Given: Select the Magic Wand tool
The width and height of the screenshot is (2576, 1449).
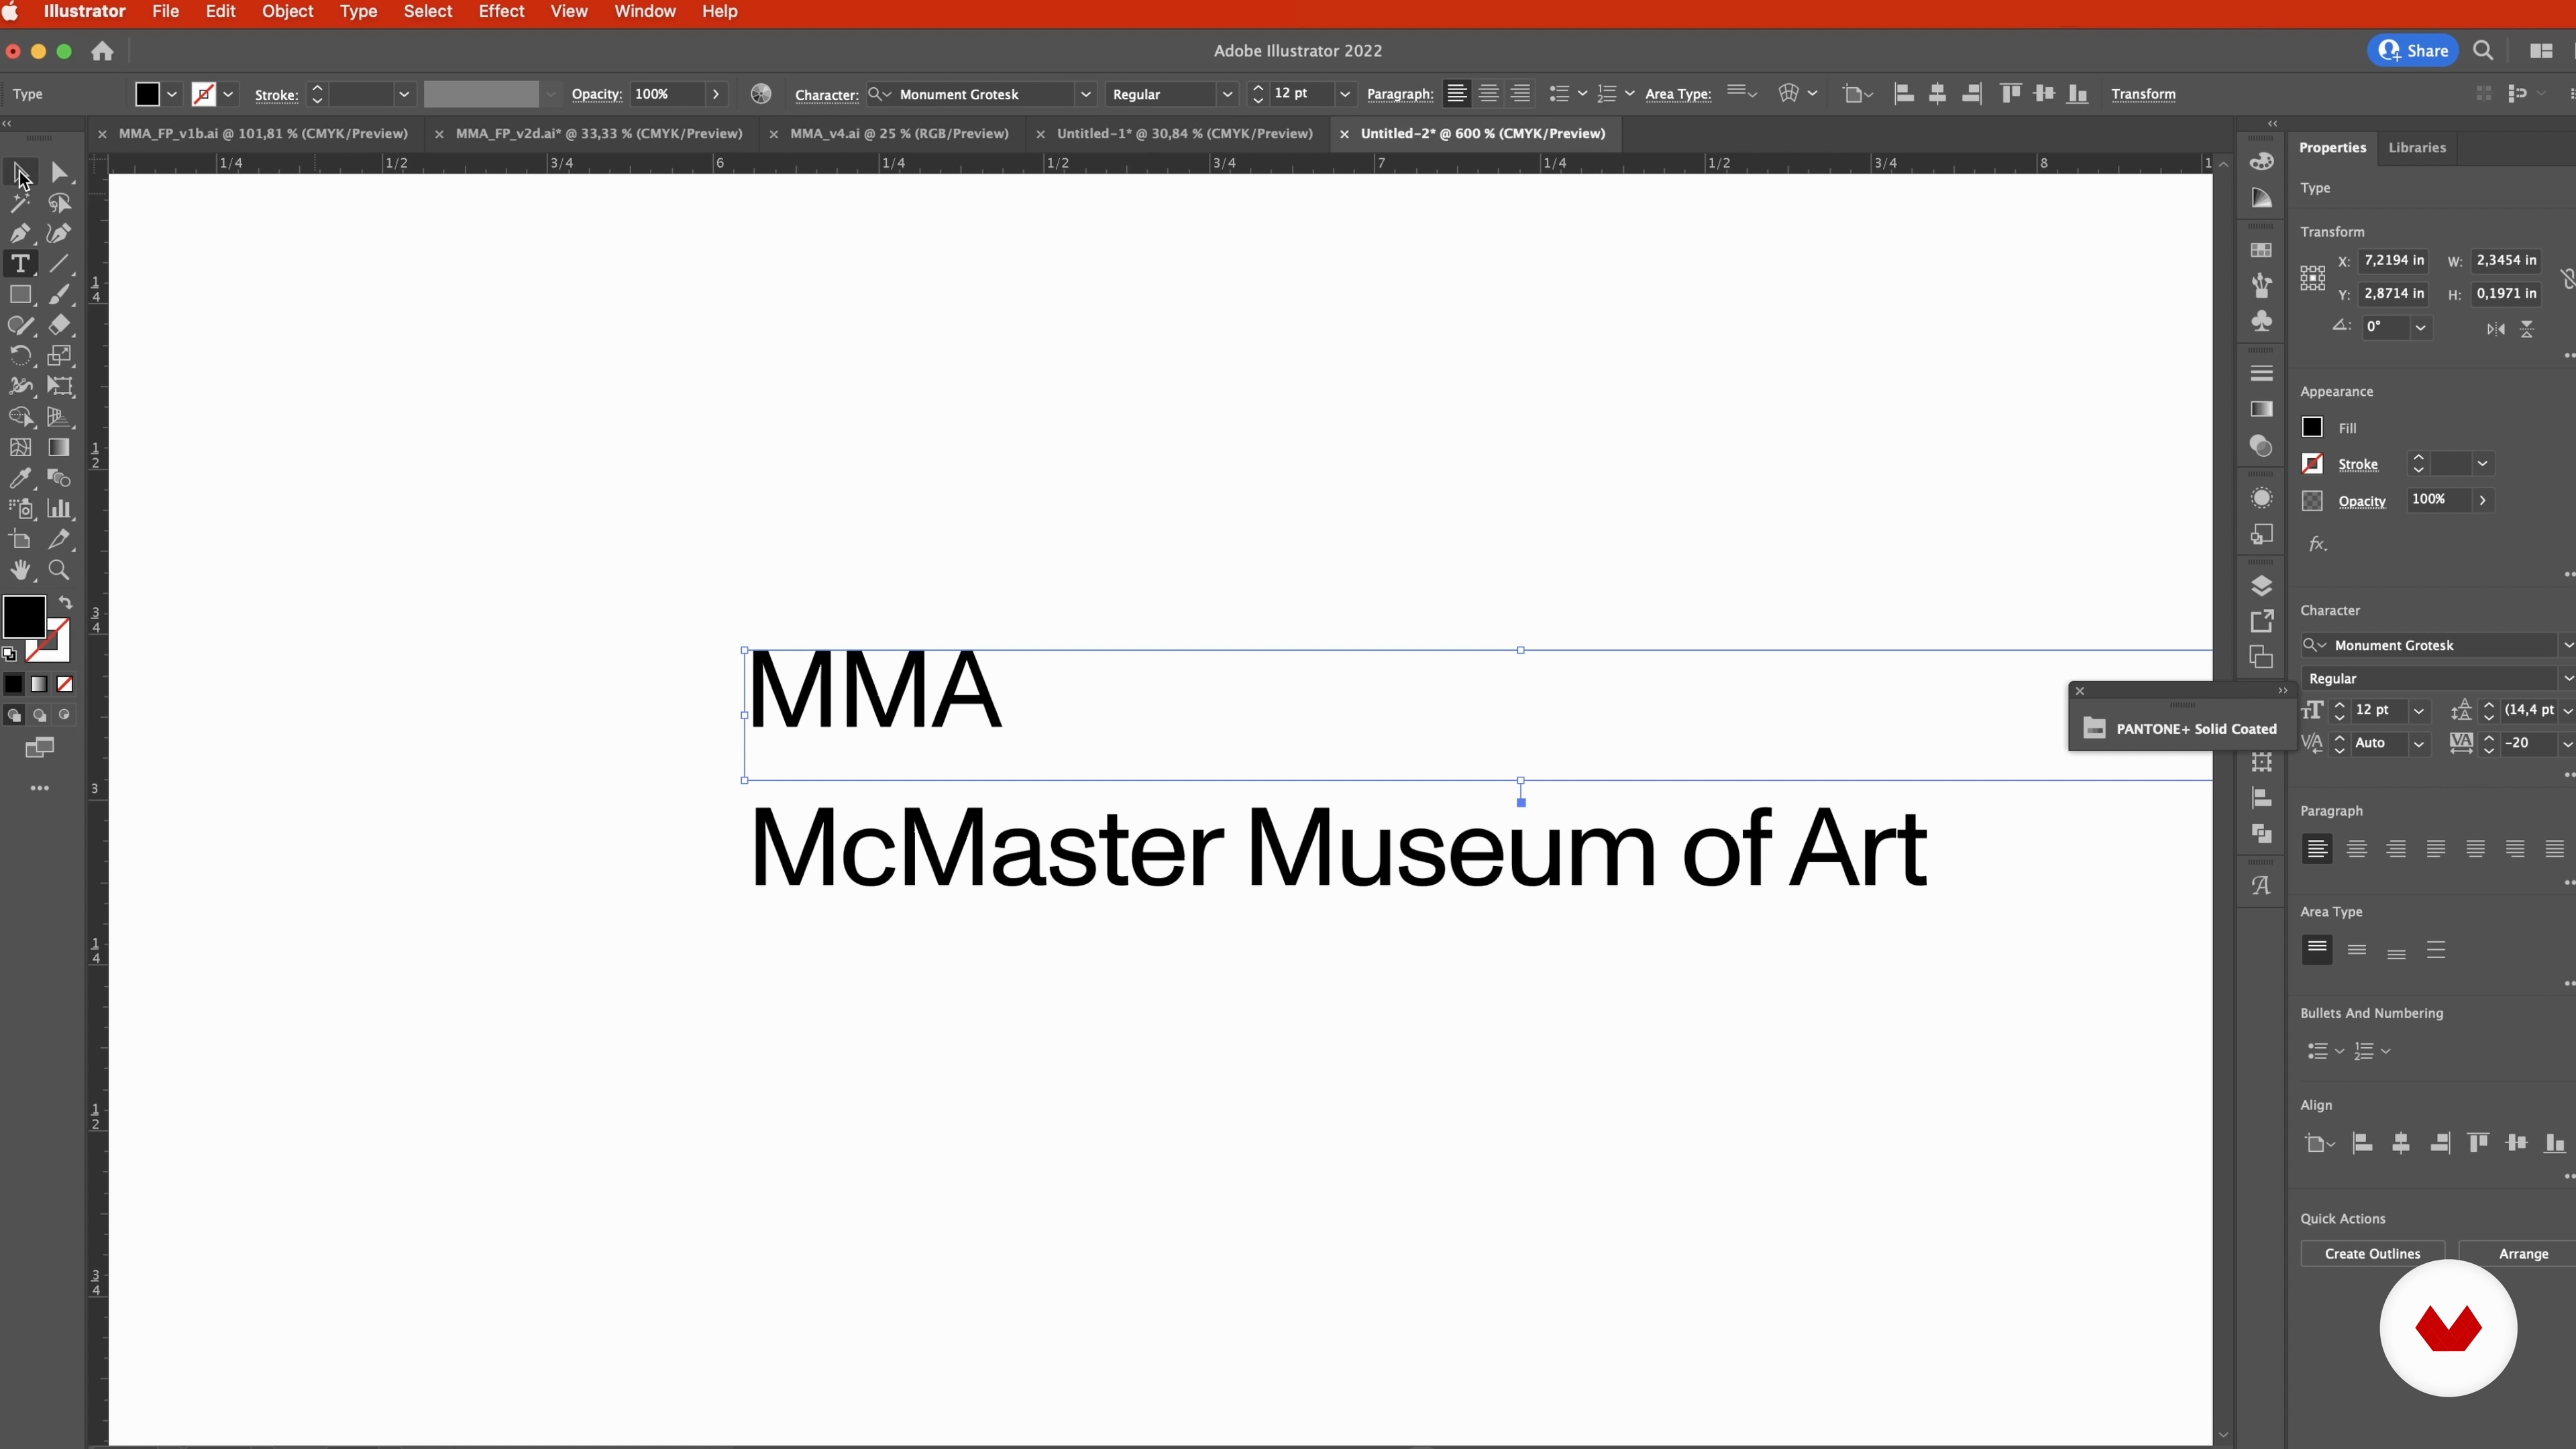Looking at the screenshot, I should click(x=20, y=204).
